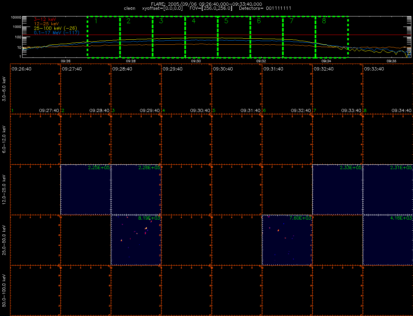Viewport: 413px width, 316px height.
Task: Open the image panel labeled 4.16E+03
Action: [388, 240]
